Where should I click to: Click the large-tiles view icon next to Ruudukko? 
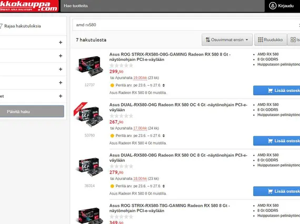293,40
